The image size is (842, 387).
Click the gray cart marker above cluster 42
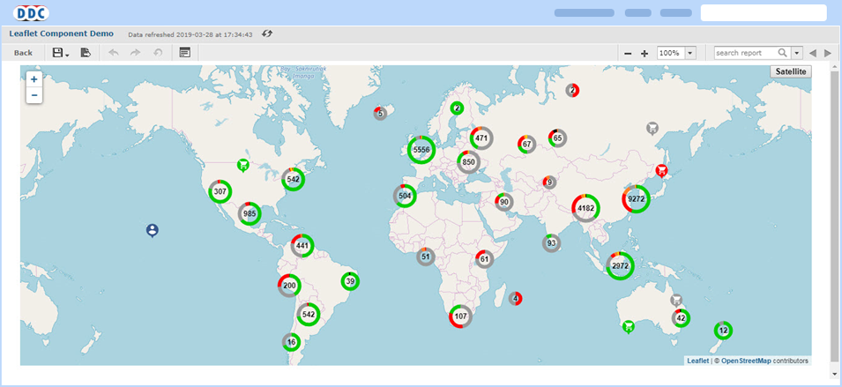[x=676, y=300]
